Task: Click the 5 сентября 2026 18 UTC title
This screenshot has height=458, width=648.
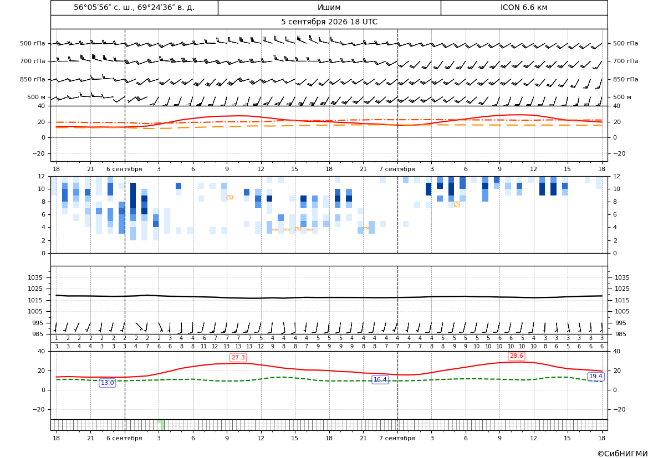Action: (x=329, y=22)
